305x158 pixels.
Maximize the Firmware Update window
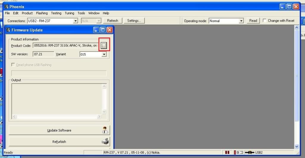pyautogui.click(x=103, y=30)
